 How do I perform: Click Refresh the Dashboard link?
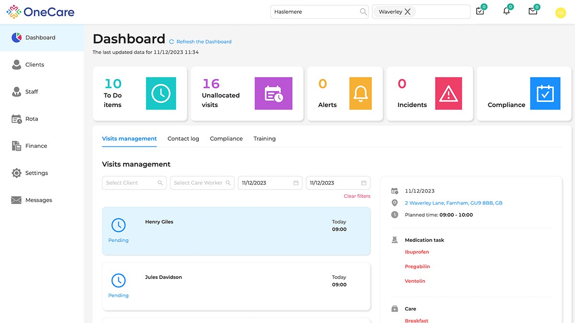[204, 42]
